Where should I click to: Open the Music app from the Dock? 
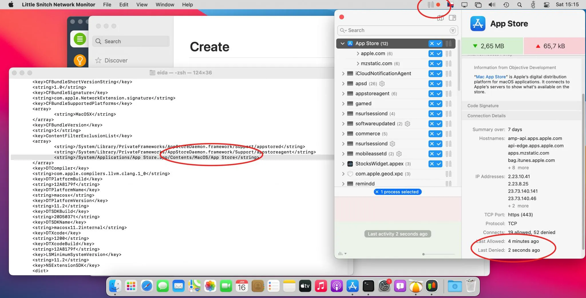[321, 286]
